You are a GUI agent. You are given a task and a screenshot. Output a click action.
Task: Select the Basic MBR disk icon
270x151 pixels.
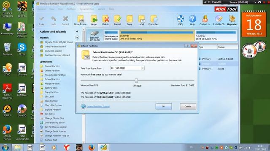click(x=94, y=36)
